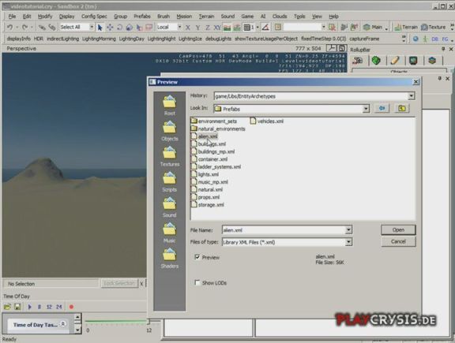This screenshot has height=343, width=455.
Task: Select the Rotate tool icon
Action: coord(119,28)
